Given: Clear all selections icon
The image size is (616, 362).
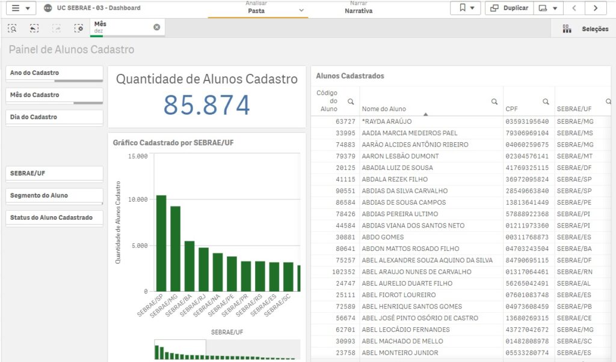Looking at the screenshot, I should pyautogui.click(x=78, y=28).
